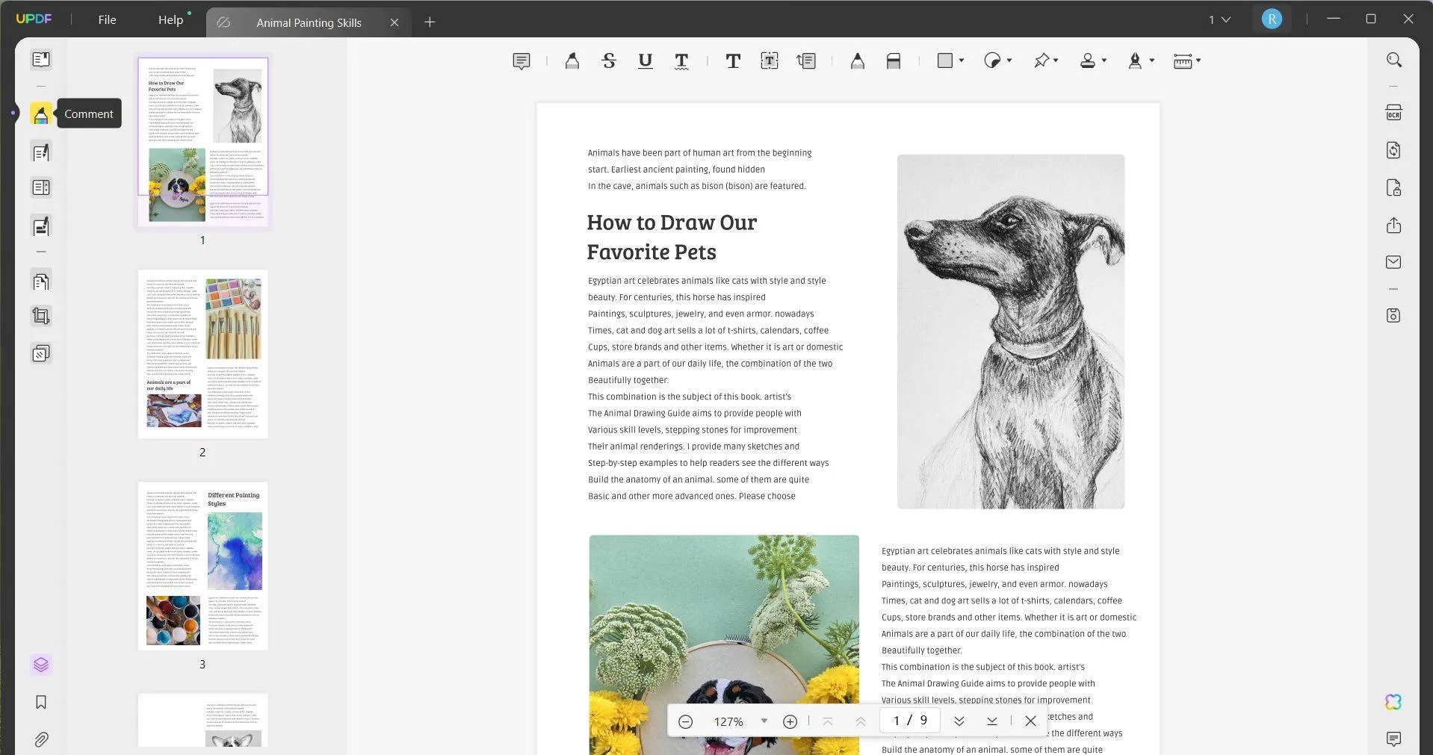This screenshot has height=755, width=1433.
Task: Open Reader mode in the left sidebar
Action: [41, 60]
